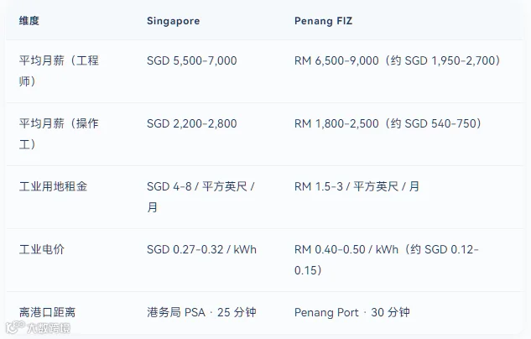Select the 工业用地租金 row label
This screenshot has width=531, height=339.
click(53, 186)
